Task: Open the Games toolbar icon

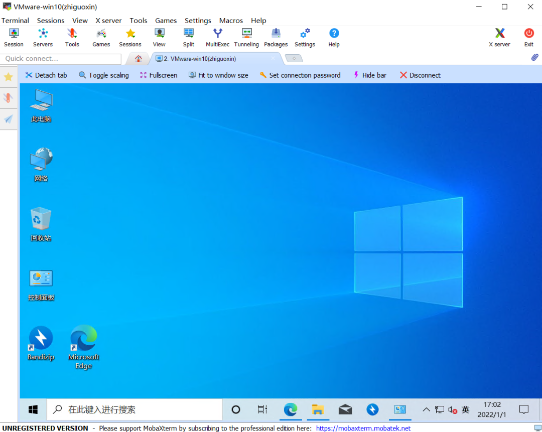Action: [x=101, y=37]
